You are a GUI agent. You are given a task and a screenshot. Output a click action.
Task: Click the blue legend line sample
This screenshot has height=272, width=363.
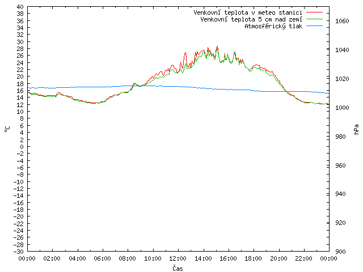tap(314, 26)
